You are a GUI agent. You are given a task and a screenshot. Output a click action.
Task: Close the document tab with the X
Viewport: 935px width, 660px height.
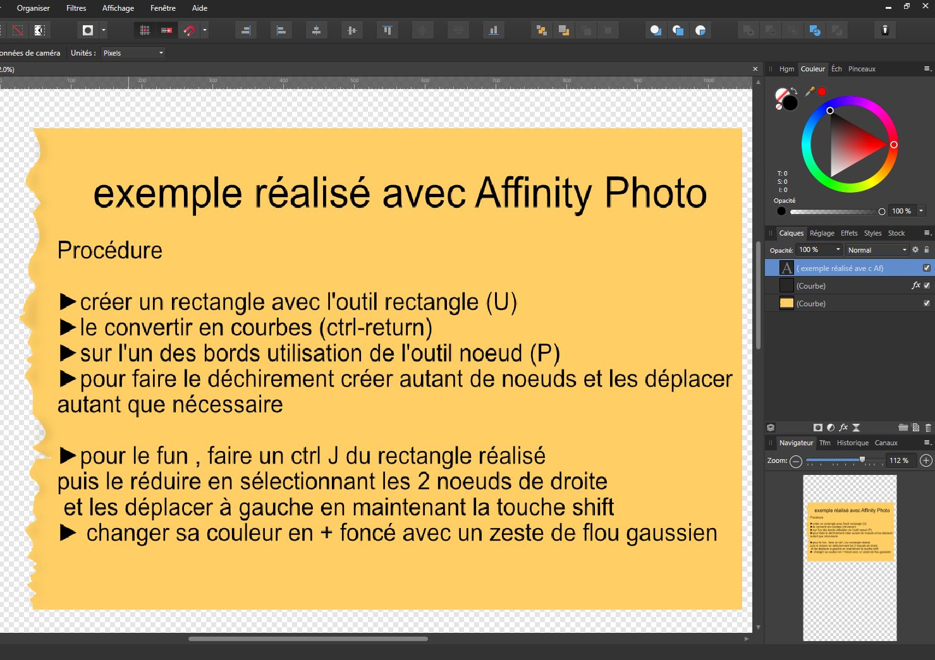pyautogui.click(x=755, y=69)
